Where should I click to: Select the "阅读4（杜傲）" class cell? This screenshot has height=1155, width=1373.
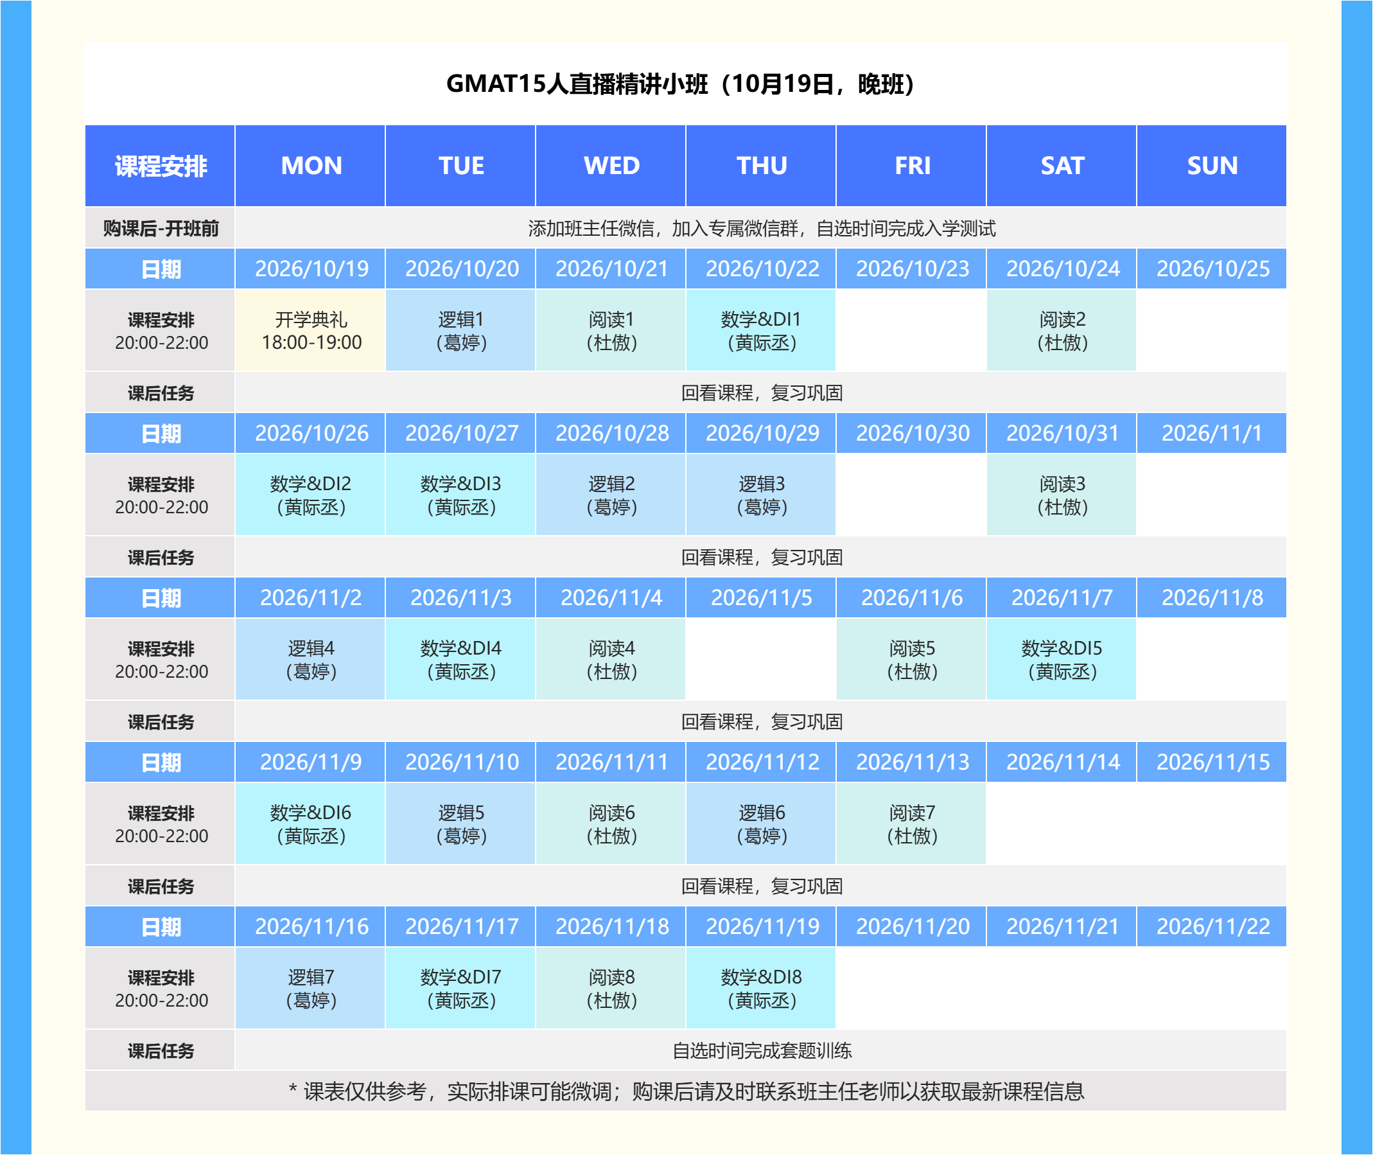[611, 658]
